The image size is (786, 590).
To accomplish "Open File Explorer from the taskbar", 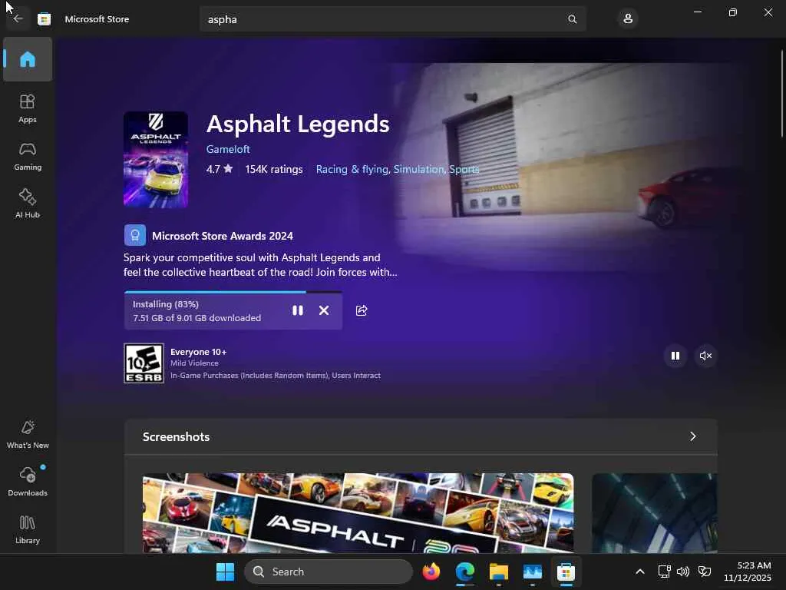I will pos(499,572).
